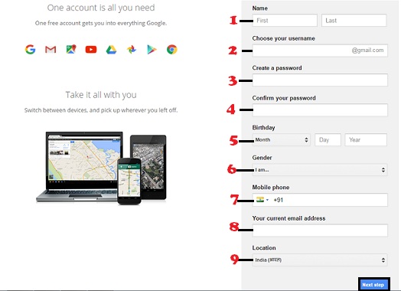Expand the Gender 'I am...' dropdown

tap(320, 170)
